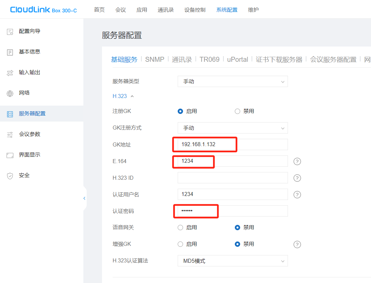This screenshot has height=283, width=371.
Task: Open the 设备控制 top menu
Action: point(195,10)
